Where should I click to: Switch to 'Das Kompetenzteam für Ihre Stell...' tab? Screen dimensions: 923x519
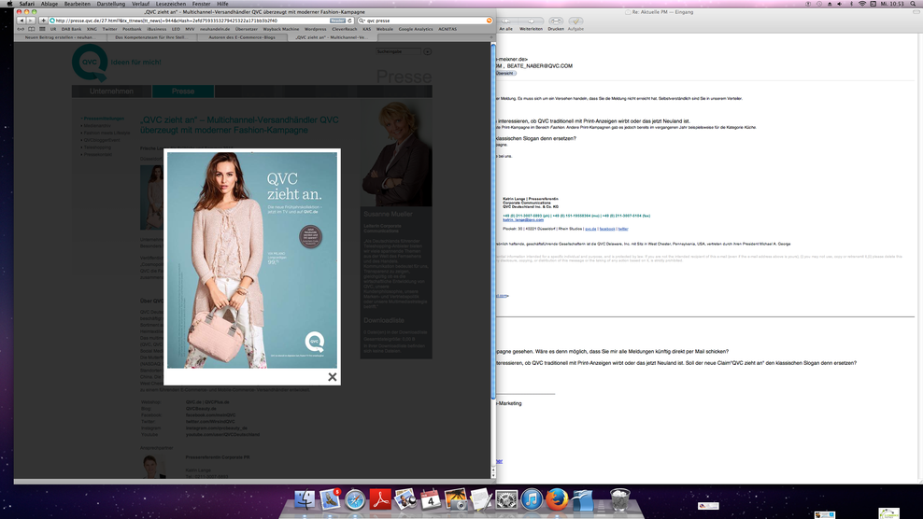[152, 37]
